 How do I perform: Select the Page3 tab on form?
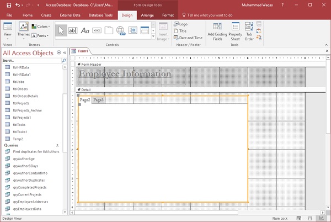[x=98, y=100]
